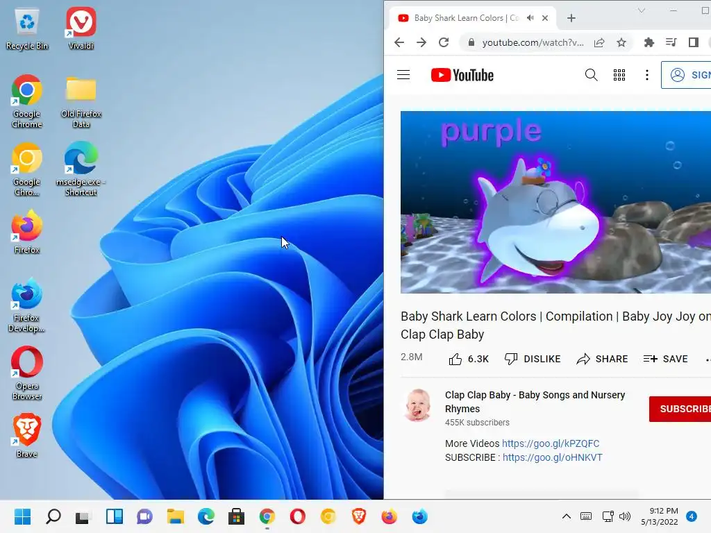Click SAVE to add video to playlist
The width and height of the screenshot is (711, 533).
665,359
